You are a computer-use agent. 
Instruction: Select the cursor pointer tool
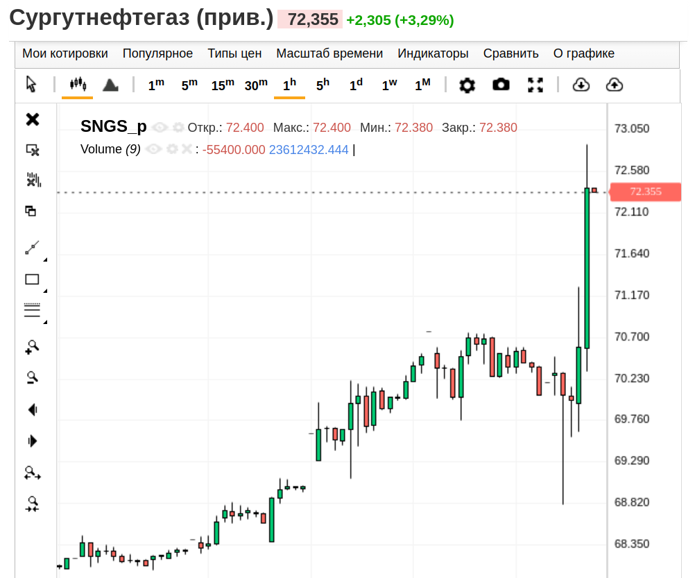coord(31,84)
